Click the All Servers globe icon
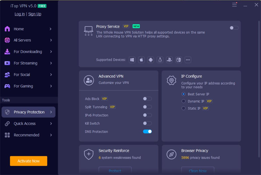The width and height of the screenshot is (261, 175). tap(7, 40)
